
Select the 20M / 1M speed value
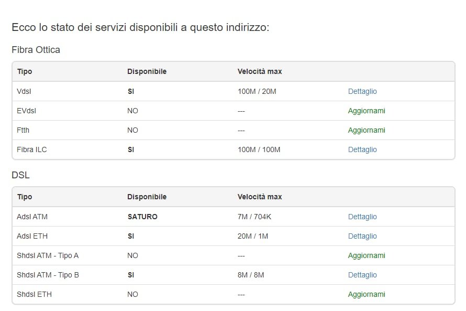[252, 236]
